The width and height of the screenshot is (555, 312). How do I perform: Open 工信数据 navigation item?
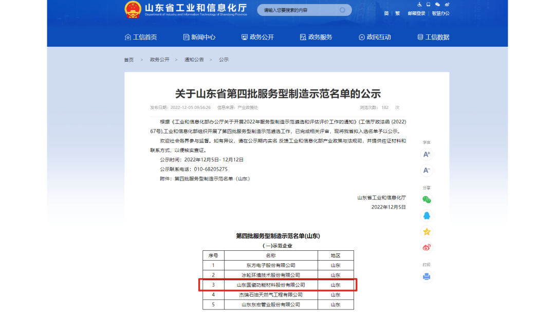click(x=433, y=37)
